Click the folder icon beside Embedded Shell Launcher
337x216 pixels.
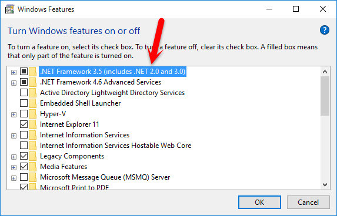(x=33, y=103)
